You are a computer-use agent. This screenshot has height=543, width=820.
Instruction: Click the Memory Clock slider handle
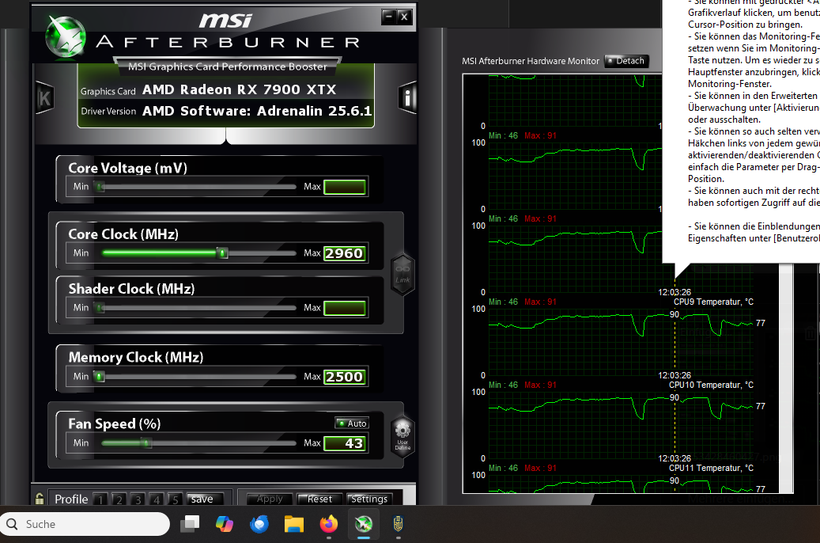[x=100, y=377]
